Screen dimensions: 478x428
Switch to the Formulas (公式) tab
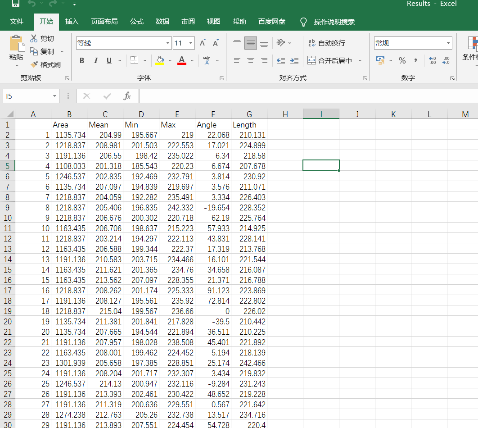point(137,22)
